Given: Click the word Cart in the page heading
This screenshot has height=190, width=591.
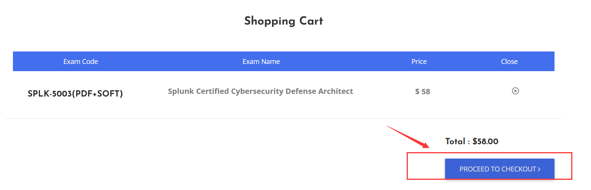Looking at the screenshot, I should pyautogui.click(x=311, y=21).
